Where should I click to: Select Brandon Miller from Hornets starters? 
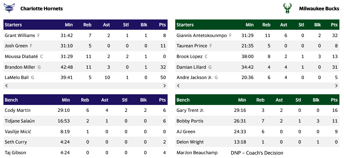20,67
